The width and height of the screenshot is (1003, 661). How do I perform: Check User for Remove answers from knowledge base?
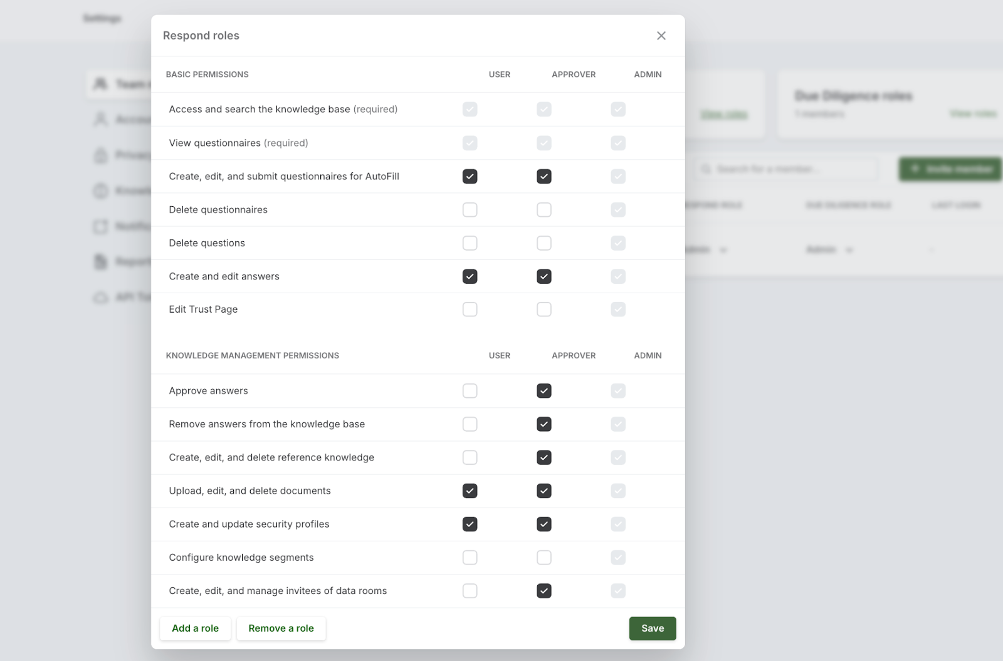pyautogui.click(x=470, y=424)
